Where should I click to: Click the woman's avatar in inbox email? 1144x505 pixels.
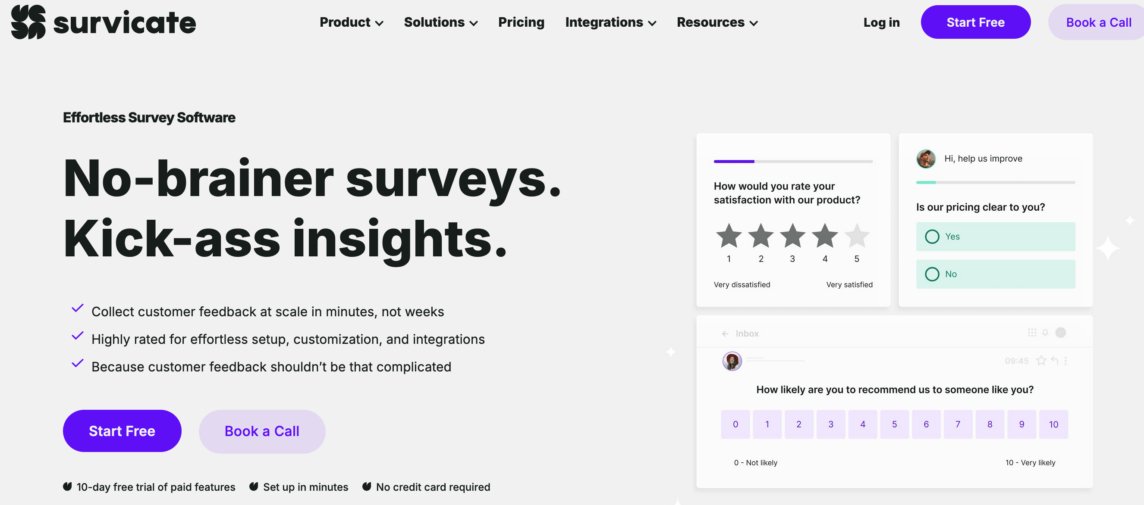click(x=732, y=361)
